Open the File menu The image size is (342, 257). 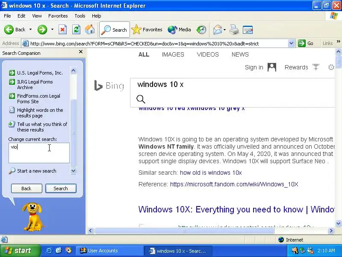tap(7, 16)
